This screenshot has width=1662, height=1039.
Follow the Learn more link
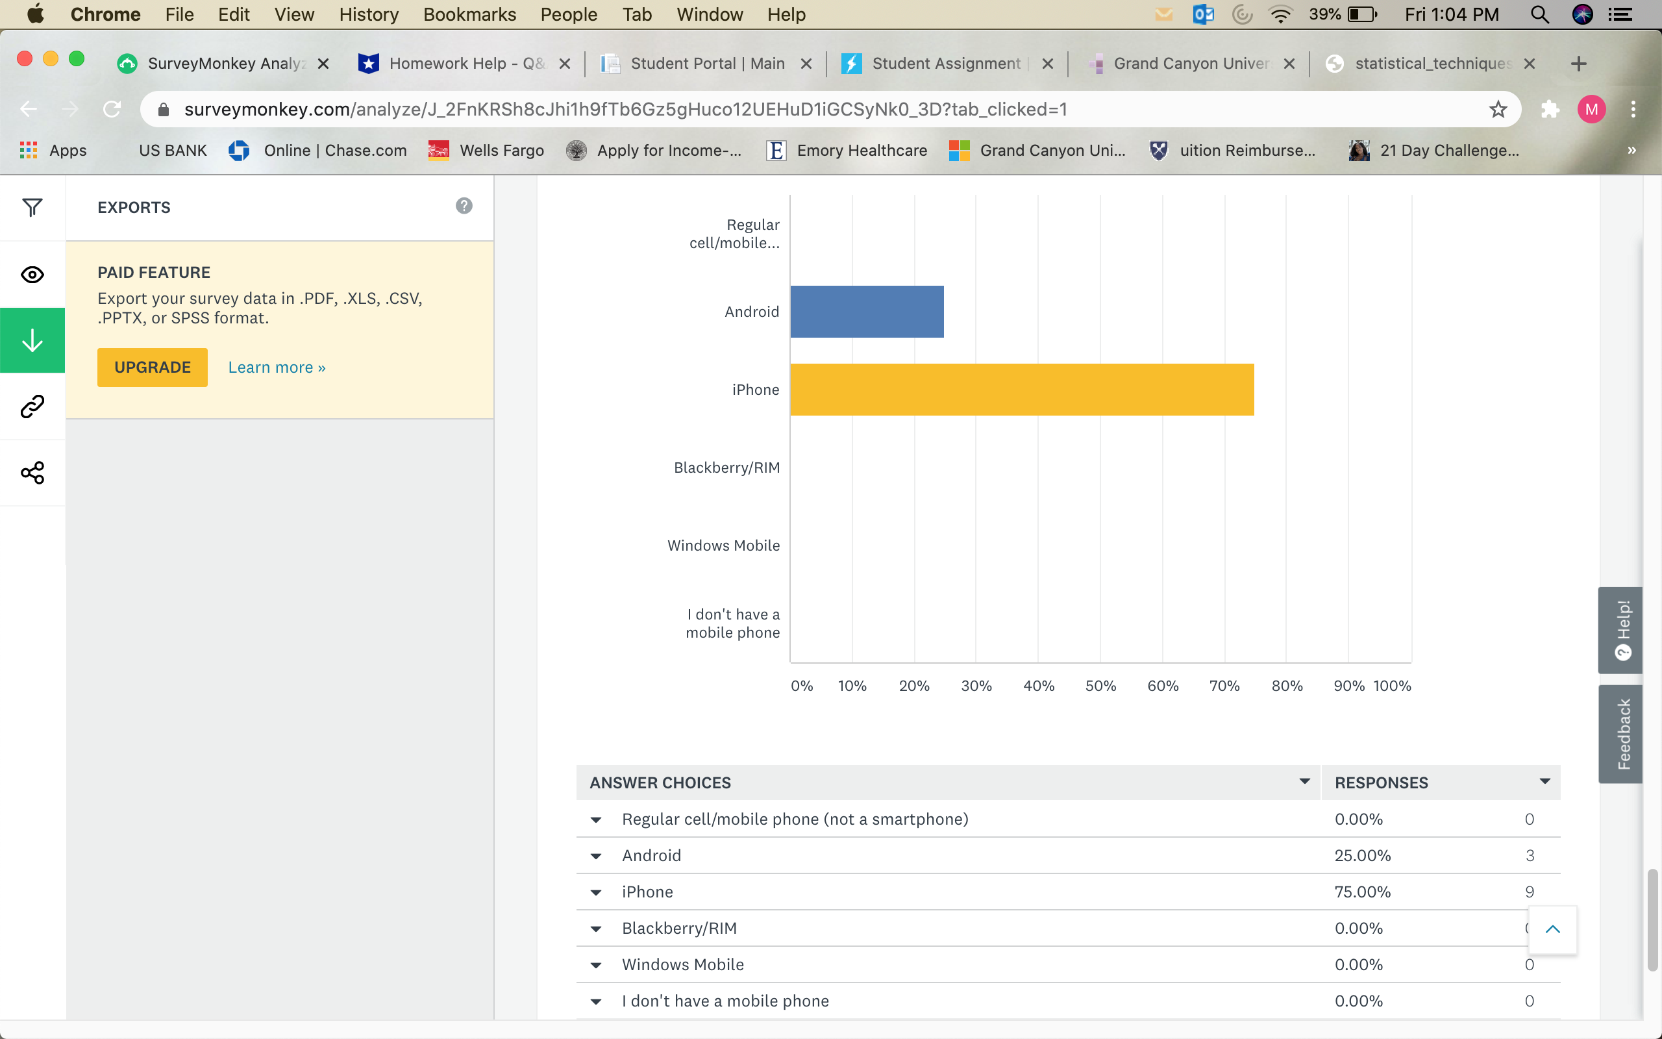point(277,368)
